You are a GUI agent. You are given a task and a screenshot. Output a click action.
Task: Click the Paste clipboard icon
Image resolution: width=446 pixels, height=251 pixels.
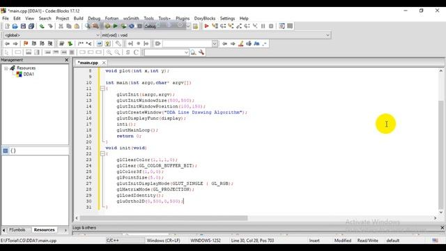point(77,26)
